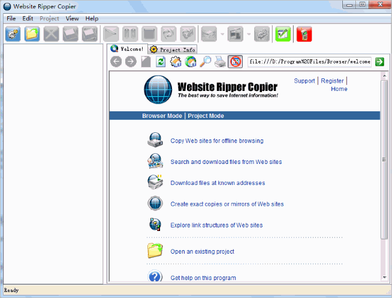Follow the Support link
Screen dimensions: 392x298
304,81
